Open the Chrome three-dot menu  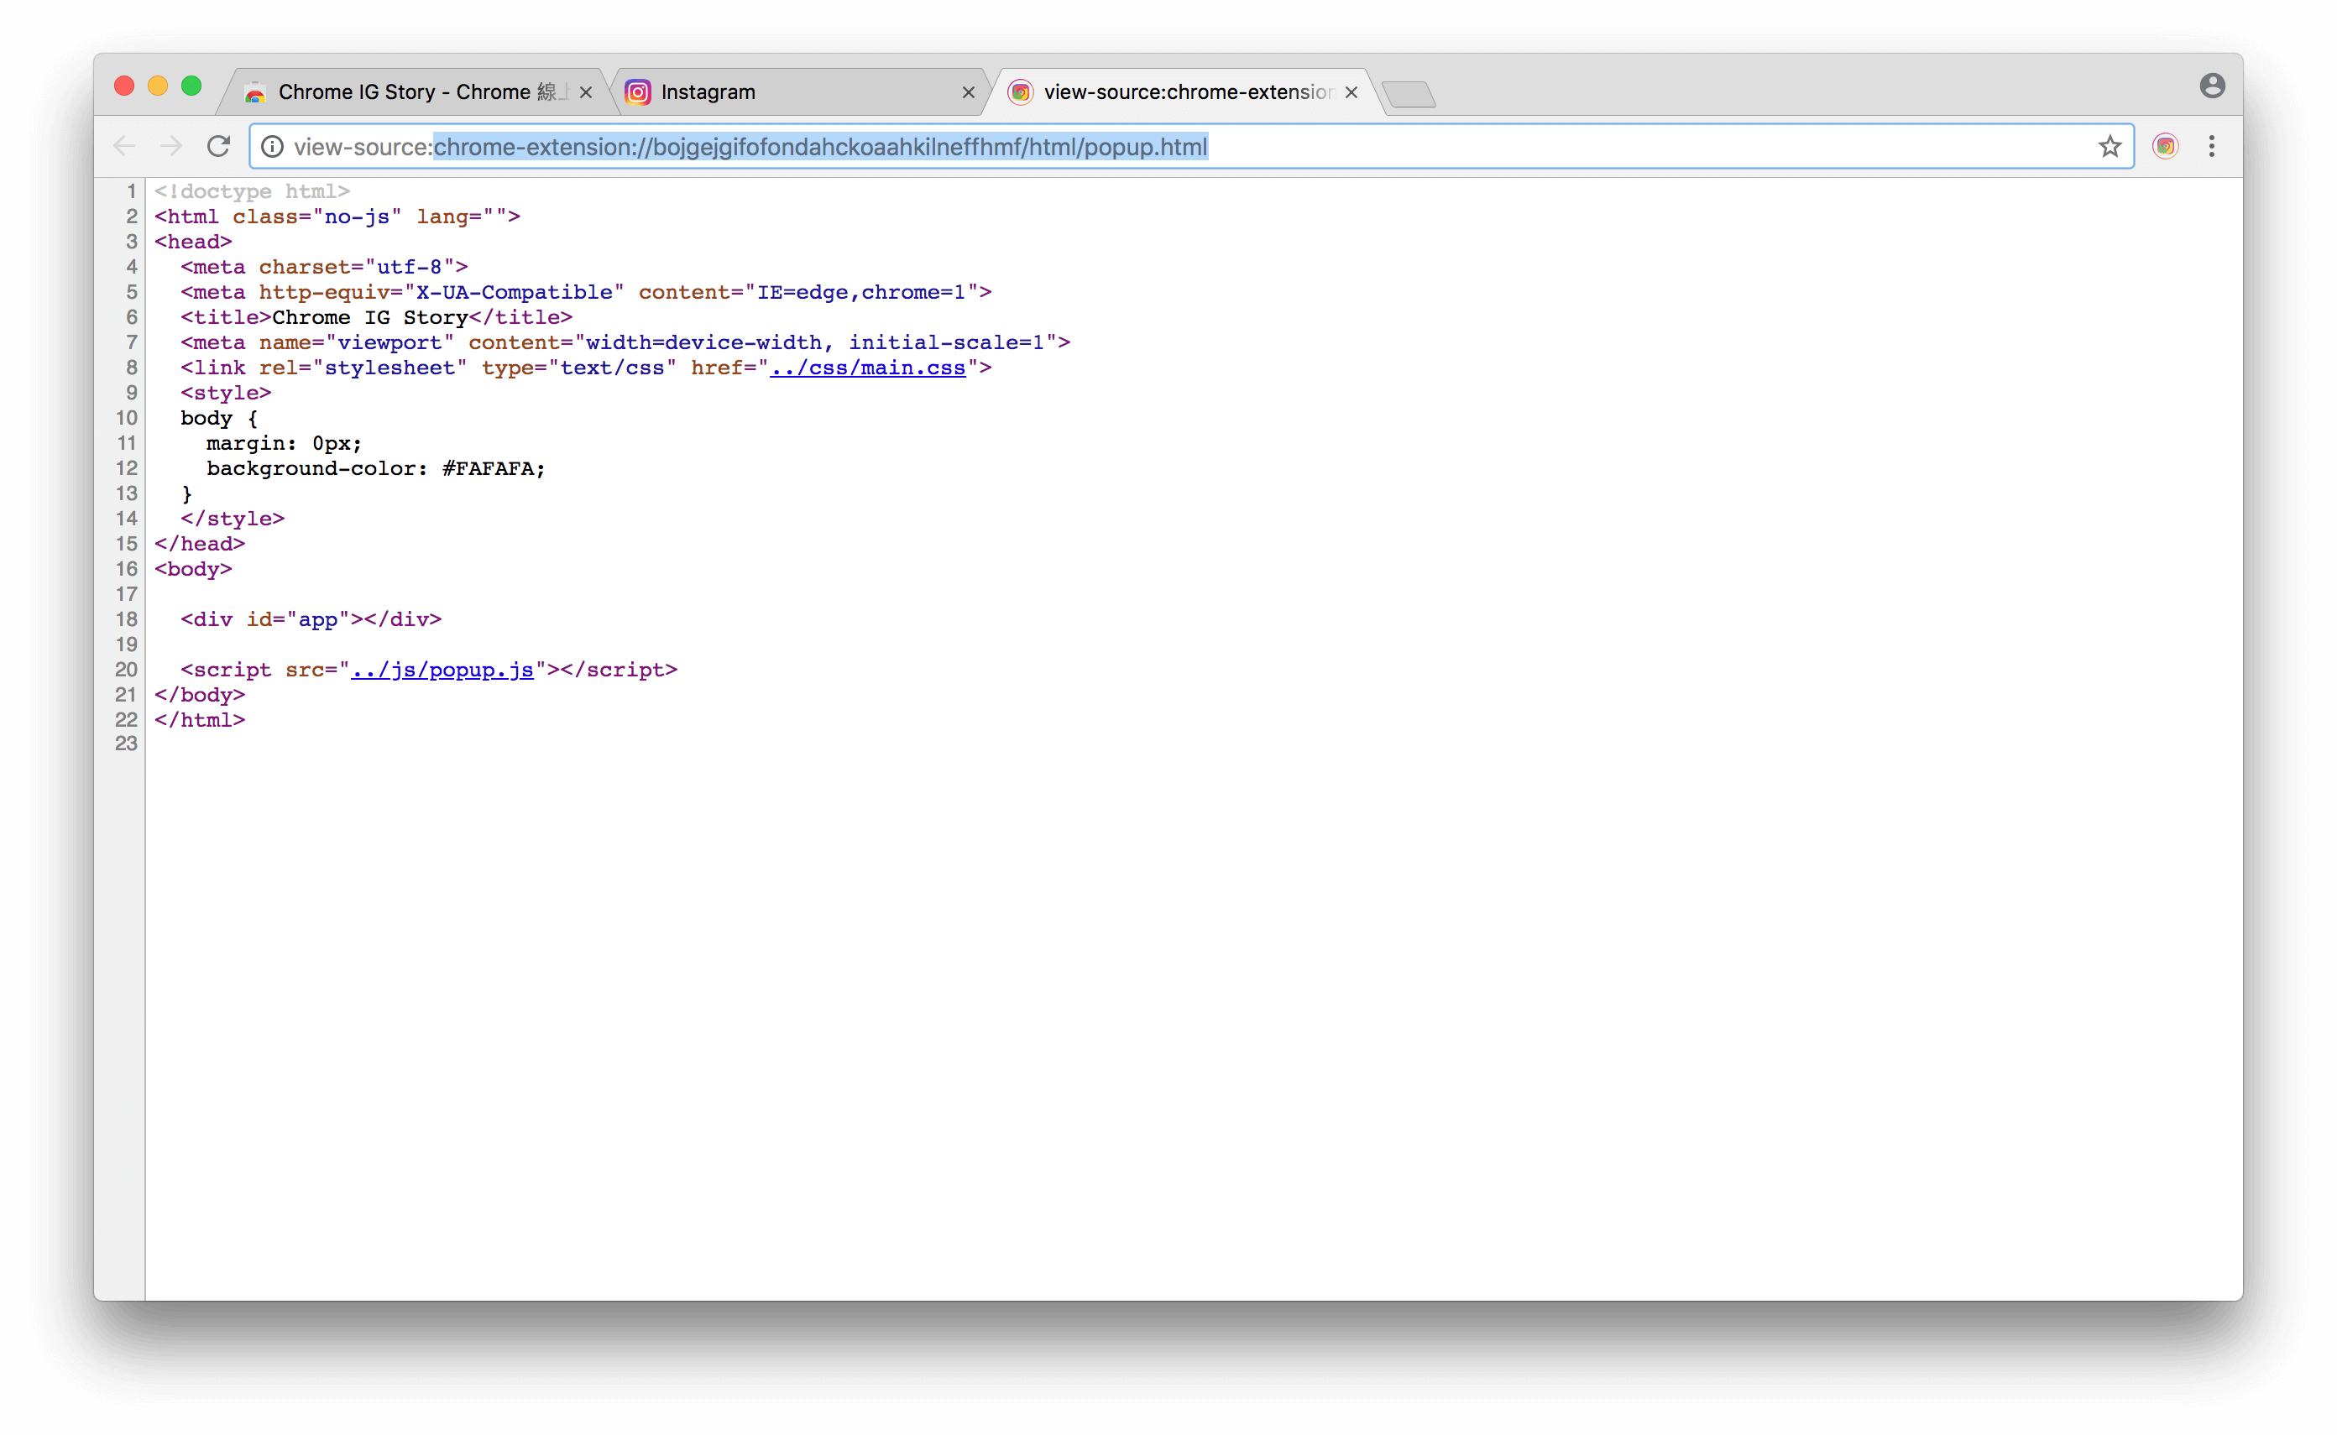pyautogui.click(x=2212, y=146)
